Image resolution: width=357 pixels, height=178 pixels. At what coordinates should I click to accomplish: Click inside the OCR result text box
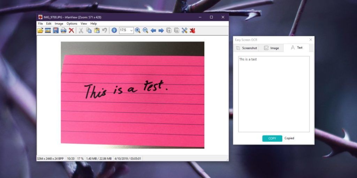274,94
